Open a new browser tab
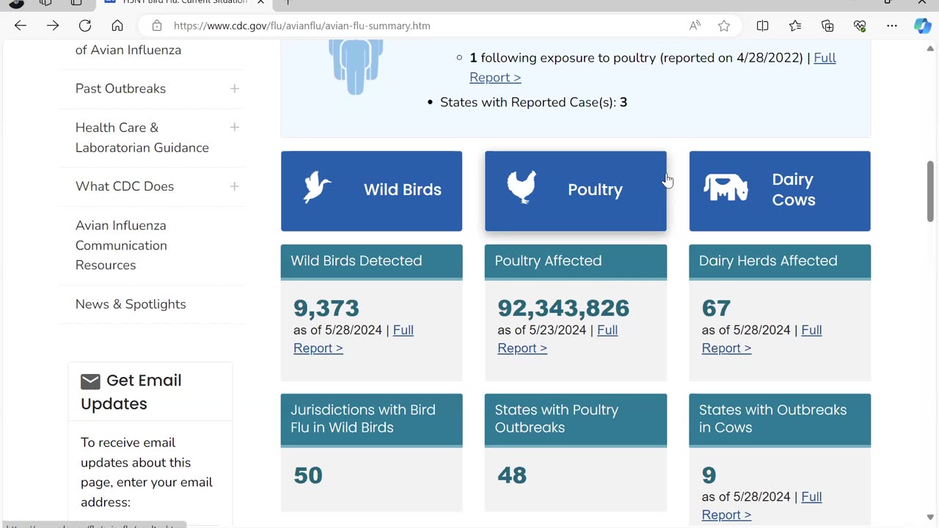The height and width of the screenshot is (528, 939). (288, 2)
